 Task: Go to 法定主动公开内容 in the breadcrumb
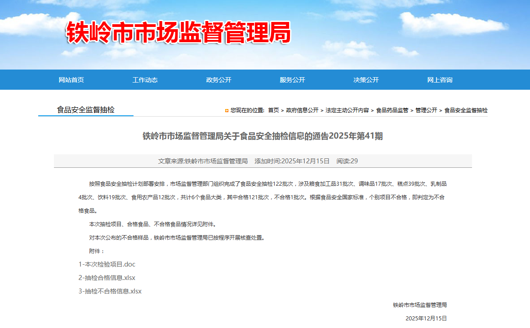(x=347, y=110)
